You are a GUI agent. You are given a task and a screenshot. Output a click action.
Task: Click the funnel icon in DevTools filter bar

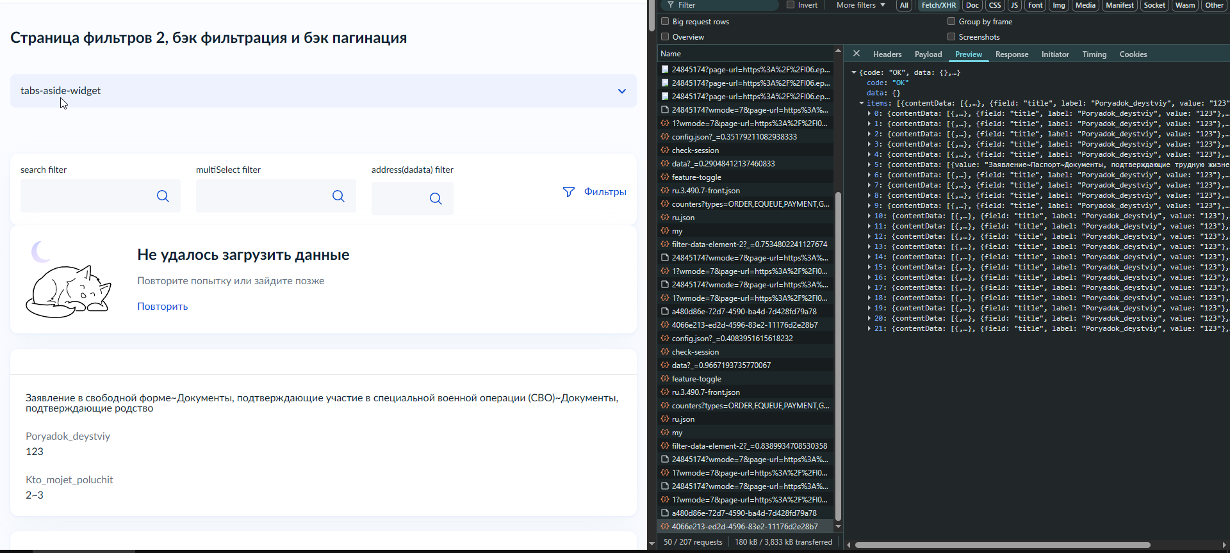click(x=671, y=5)
